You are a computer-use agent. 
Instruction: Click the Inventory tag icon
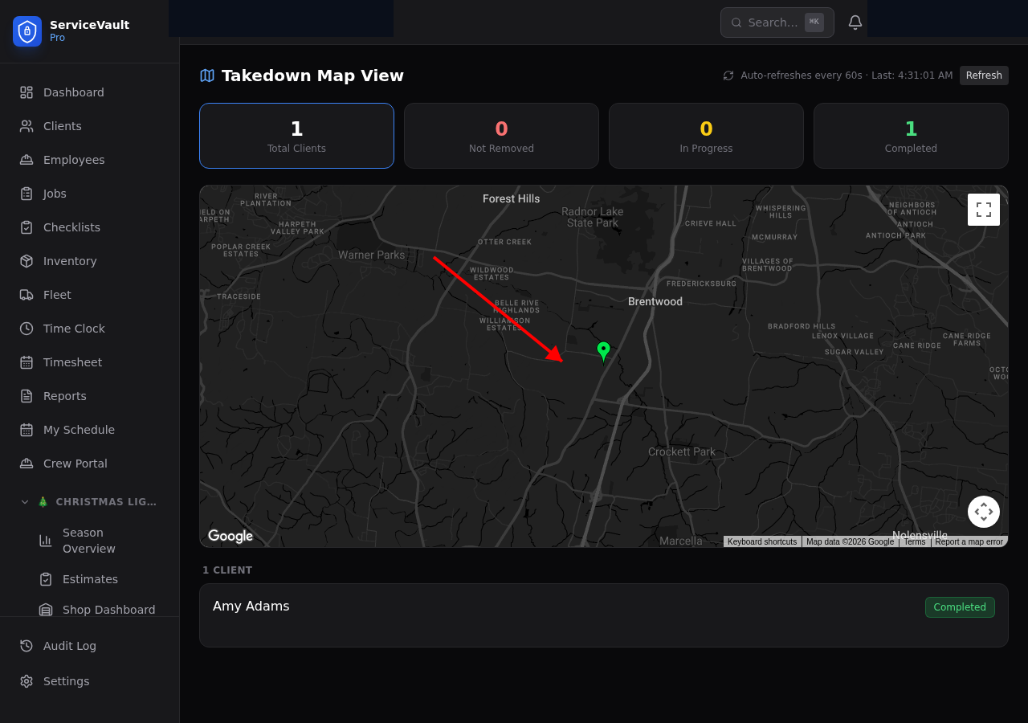[25, 260]
